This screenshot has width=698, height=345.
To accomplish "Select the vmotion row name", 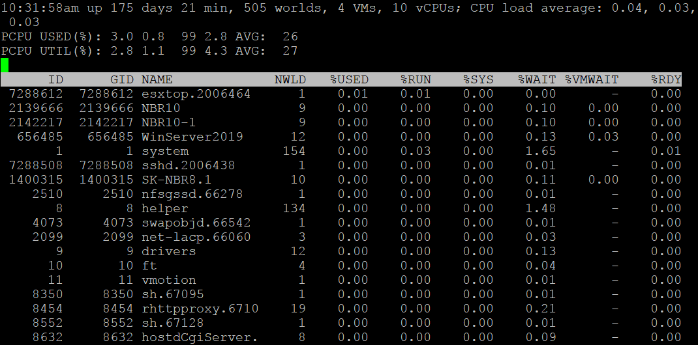I will (x=168, y=280).
